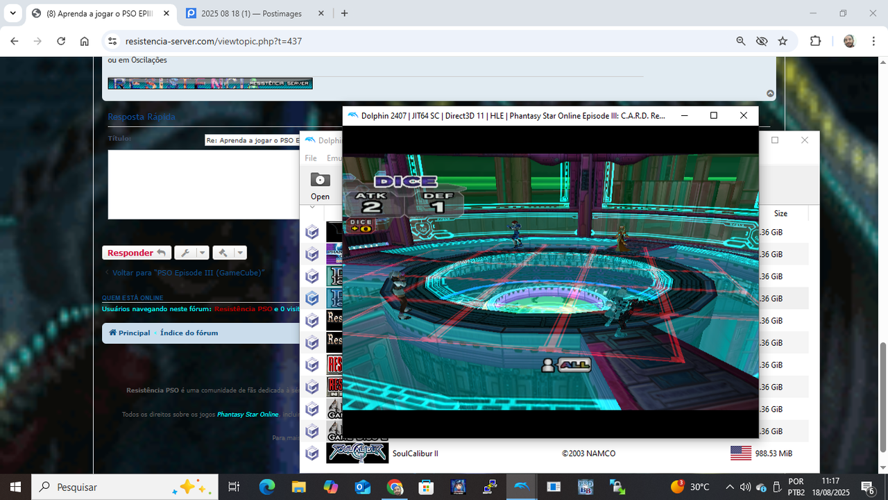Click the taskbar Pesquisar search box
888x500 pixels.
coord(125,487)
